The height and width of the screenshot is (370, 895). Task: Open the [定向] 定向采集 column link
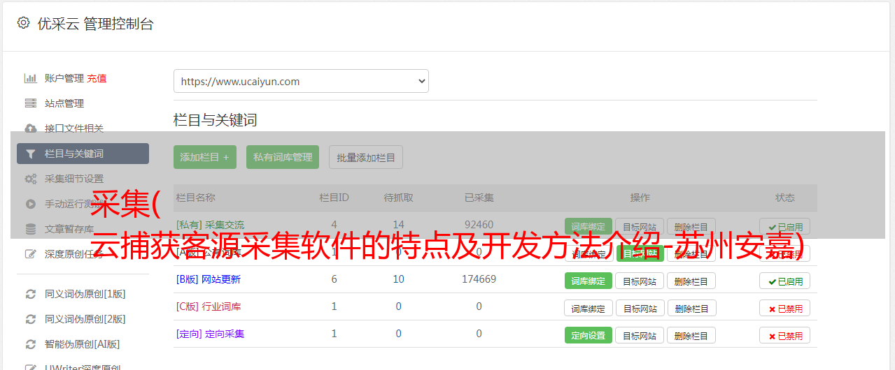coord(210,334)
